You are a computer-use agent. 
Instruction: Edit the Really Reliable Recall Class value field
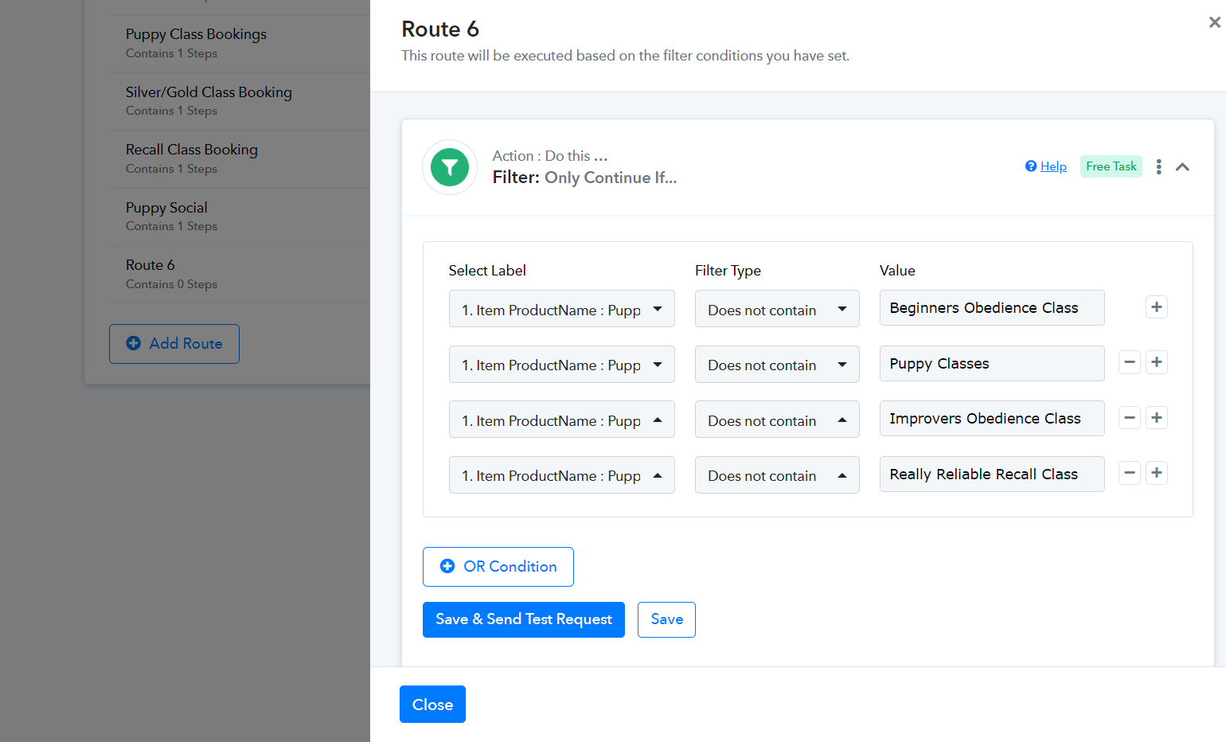pyautogui.click(x=992, y=474)
